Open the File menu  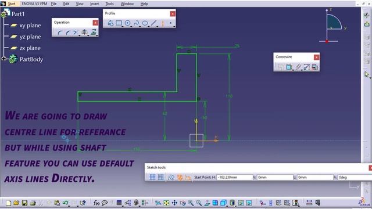click(54, 4)
